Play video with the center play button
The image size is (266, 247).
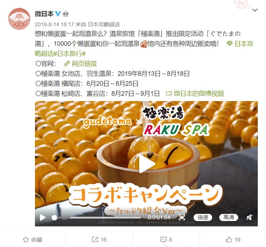tap(147, 163)
